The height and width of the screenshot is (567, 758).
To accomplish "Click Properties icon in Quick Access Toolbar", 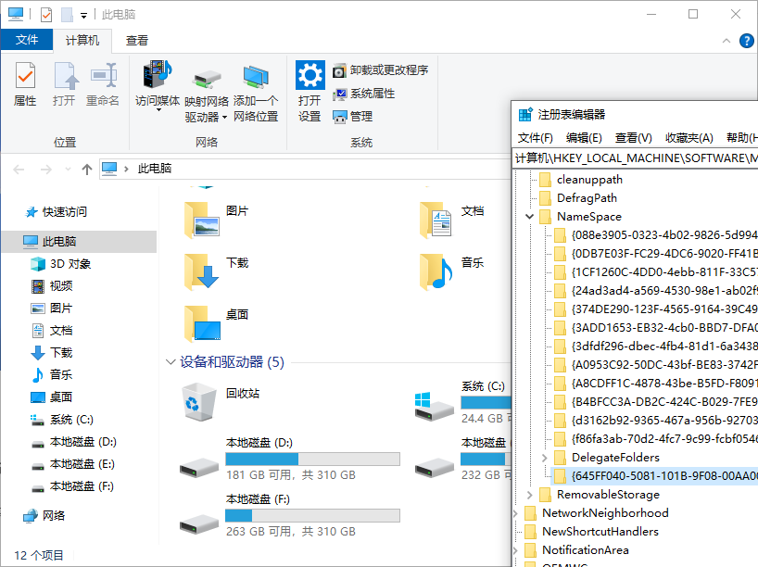I will coord(46,15).
